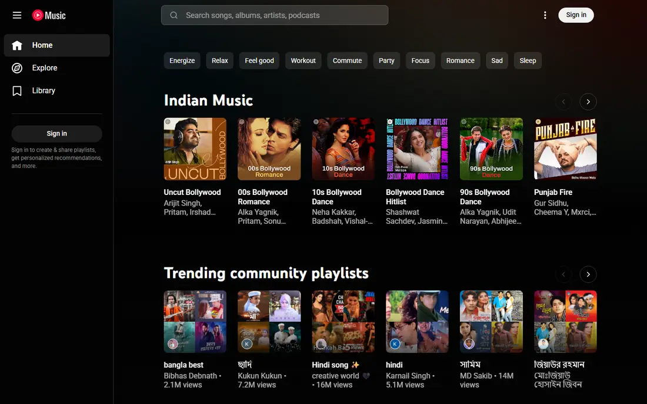Select the Sleep chip
This screenshot has width=647, height=404.
pos(528,60)
